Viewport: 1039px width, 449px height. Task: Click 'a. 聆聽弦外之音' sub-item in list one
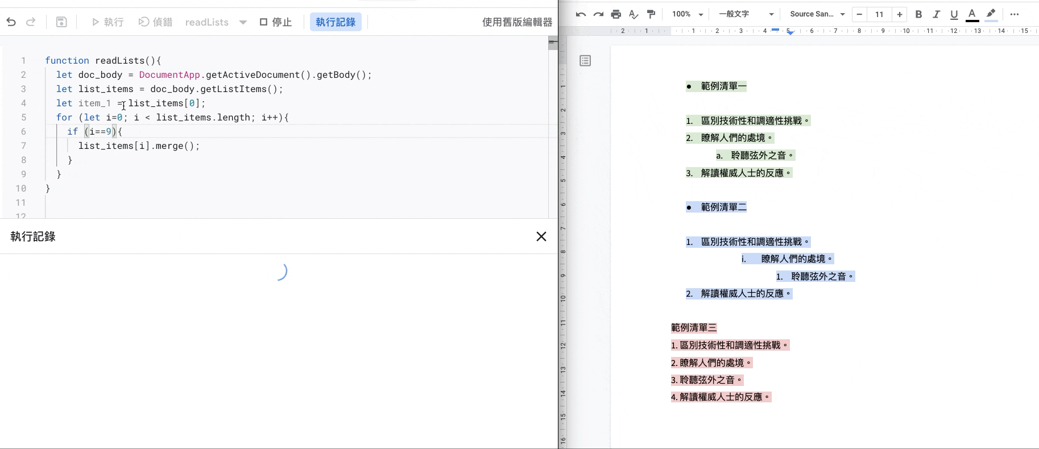pos(755,155)
